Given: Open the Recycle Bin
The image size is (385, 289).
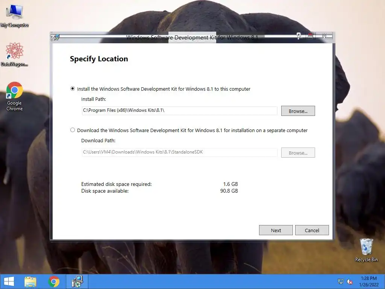Looking at the screenshot, I should tap(366, 250).
